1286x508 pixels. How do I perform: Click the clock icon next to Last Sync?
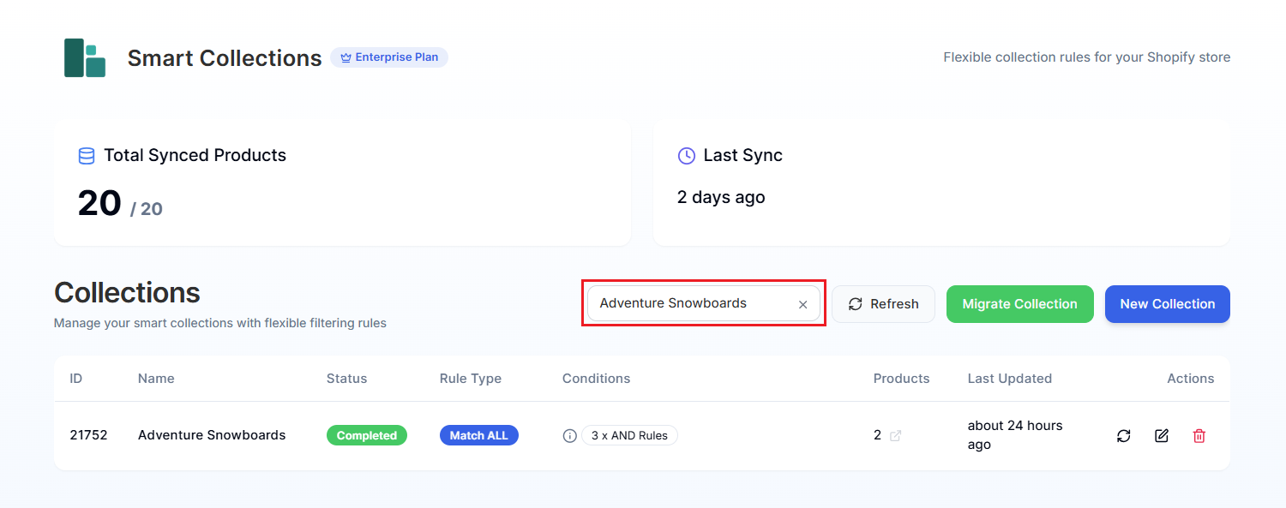686,155
